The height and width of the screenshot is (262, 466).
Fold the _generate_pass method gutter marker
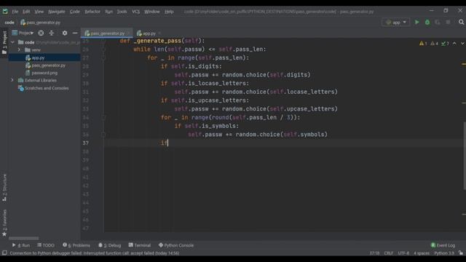pyautogui.click(x=103, y=41)
